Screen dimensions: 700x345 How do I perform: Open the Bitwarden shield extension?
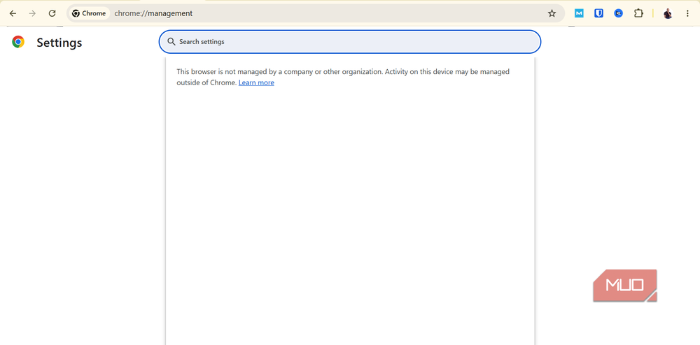598,13
